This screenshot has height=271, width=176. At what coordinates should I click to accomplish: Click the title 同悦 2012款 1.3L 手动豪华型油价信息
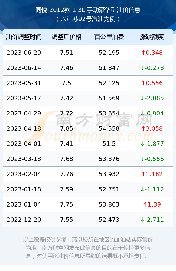click(88, 10)
